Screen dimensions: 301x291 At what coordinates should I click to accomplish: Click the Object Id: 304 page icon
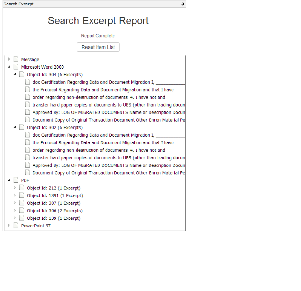click(22, 74)
